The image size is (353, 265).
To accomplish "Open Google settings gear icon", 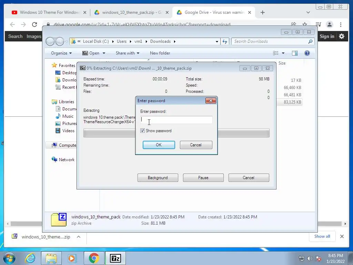I will pos(342,36).
